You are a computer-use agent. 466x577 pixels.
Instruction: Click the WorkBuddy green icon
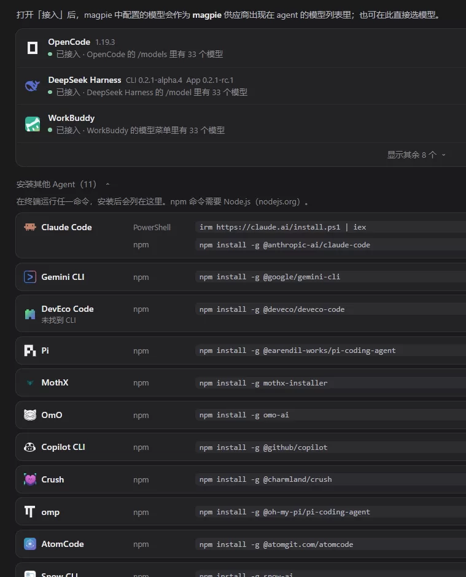click(x=33, y=124)
